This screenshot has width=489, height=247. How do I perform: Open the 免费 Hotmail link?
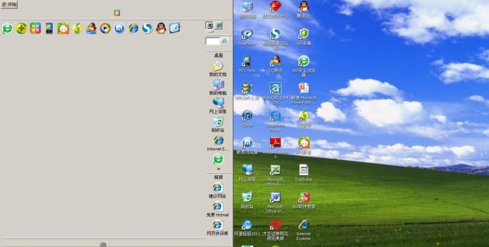tap(217, 209)
